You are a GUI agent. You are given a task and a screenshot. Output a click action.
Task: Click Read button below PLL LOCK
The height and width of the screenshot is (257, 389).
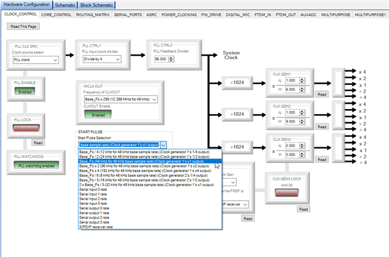tap(38, 142)
